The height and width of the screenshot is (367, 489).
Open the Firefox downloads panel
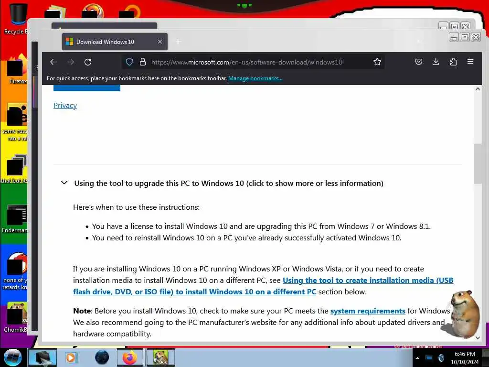(x=436, y=62)
